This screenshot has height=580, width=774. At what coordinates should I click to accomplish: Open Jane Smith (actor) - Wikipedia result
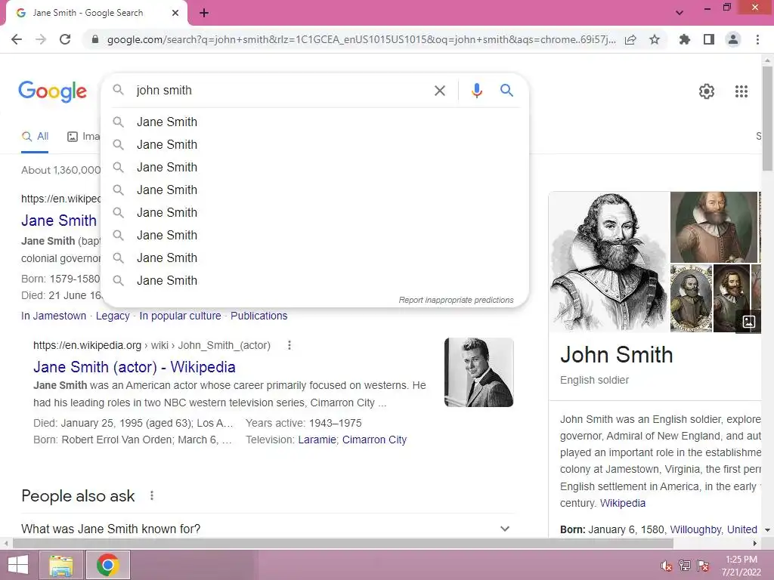click(135, 367)
